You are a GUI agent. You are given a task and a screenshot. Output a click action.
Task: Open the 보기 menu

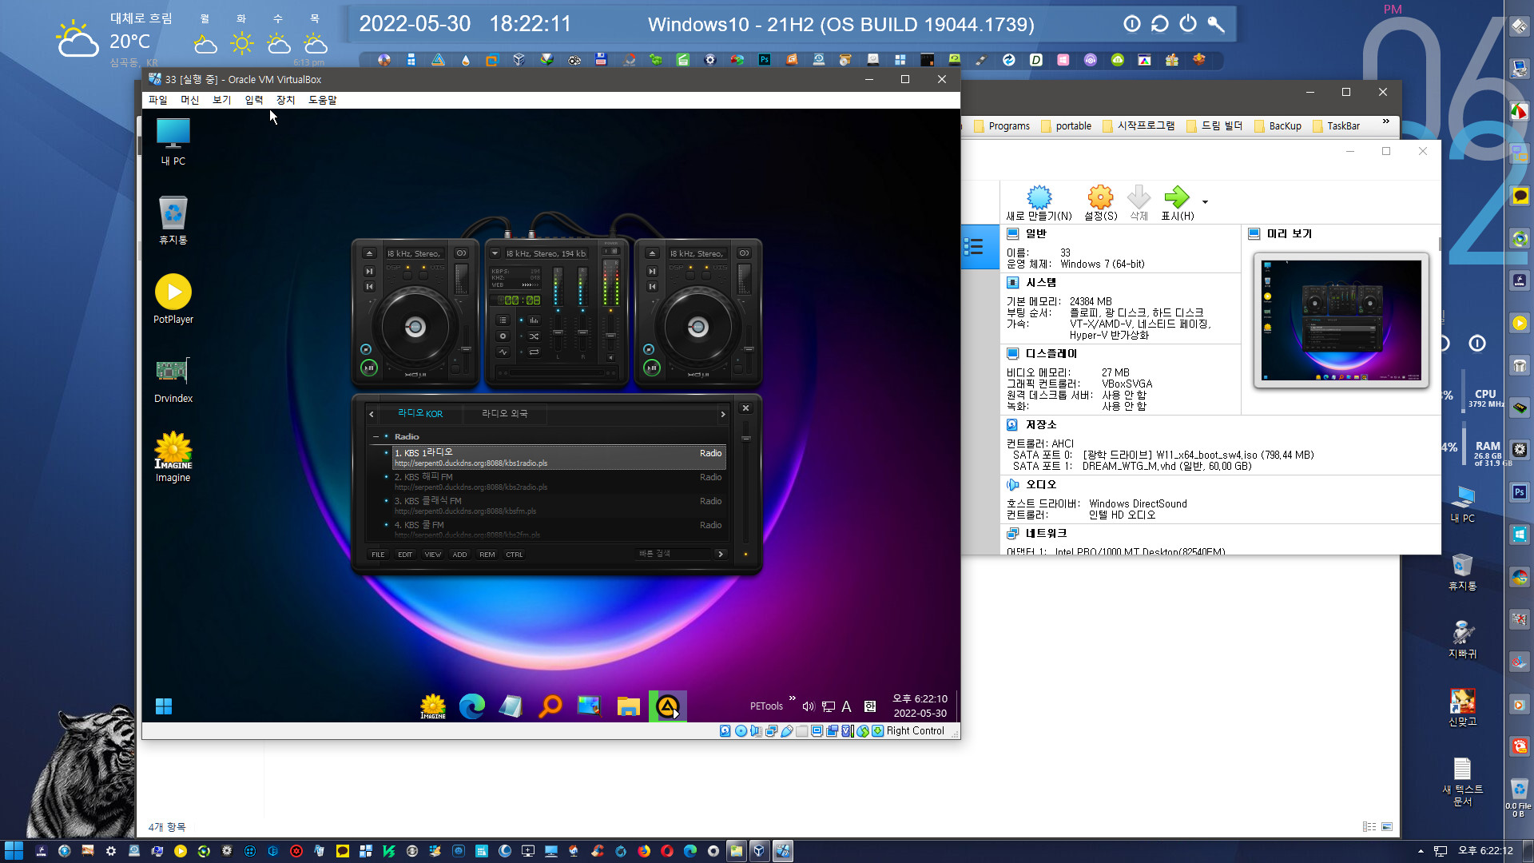pyautogui.click(x=221, y=100)
